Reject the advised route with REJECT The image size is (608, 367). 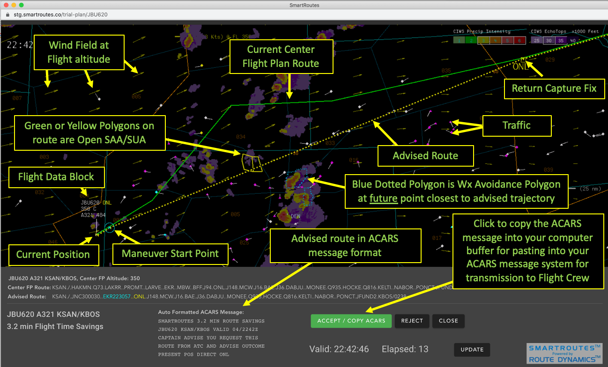412,321
